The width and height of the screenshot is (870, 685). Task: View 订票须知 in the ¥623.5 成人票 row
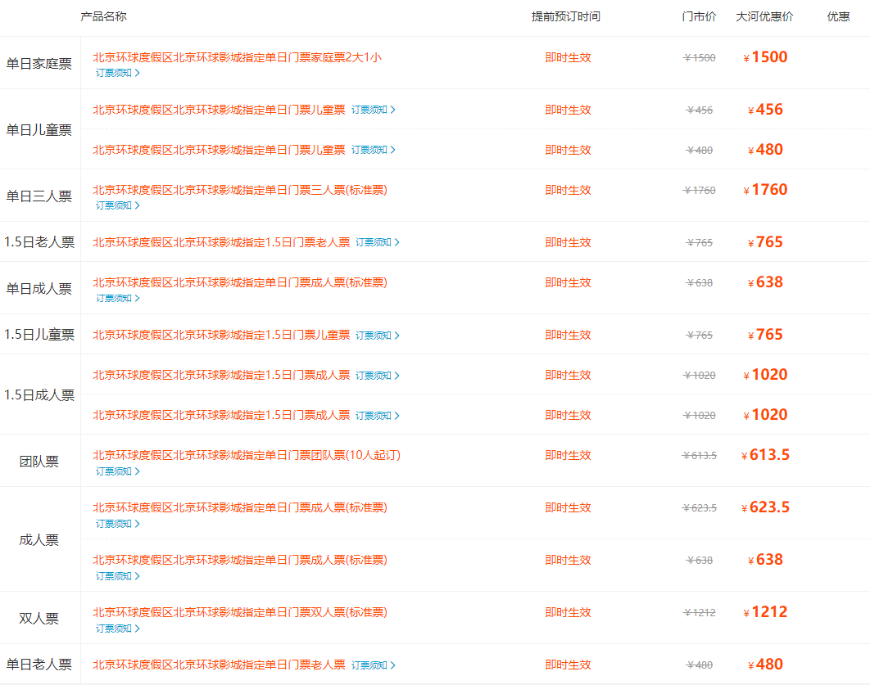tap(118, 524)
